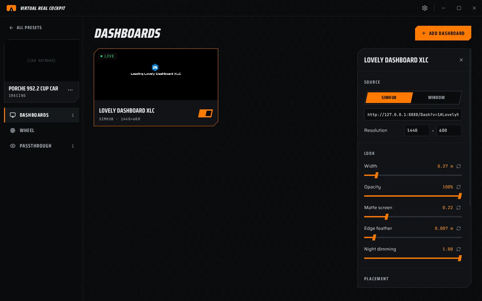482x301 pixels.
Task: Open the settings gear icon
Action: click(x=425, y=8)
